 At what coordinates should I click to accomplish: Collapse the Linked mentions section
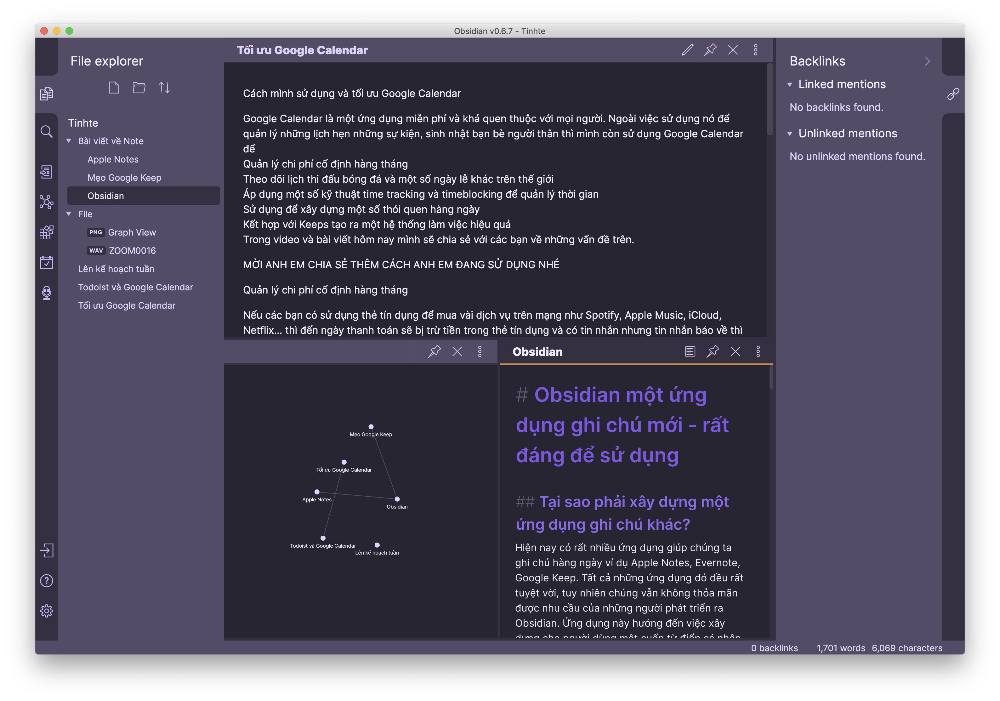pos(790,84)
